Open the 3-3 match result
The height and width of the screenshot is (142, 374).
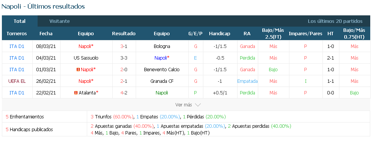tap(124, 58)
